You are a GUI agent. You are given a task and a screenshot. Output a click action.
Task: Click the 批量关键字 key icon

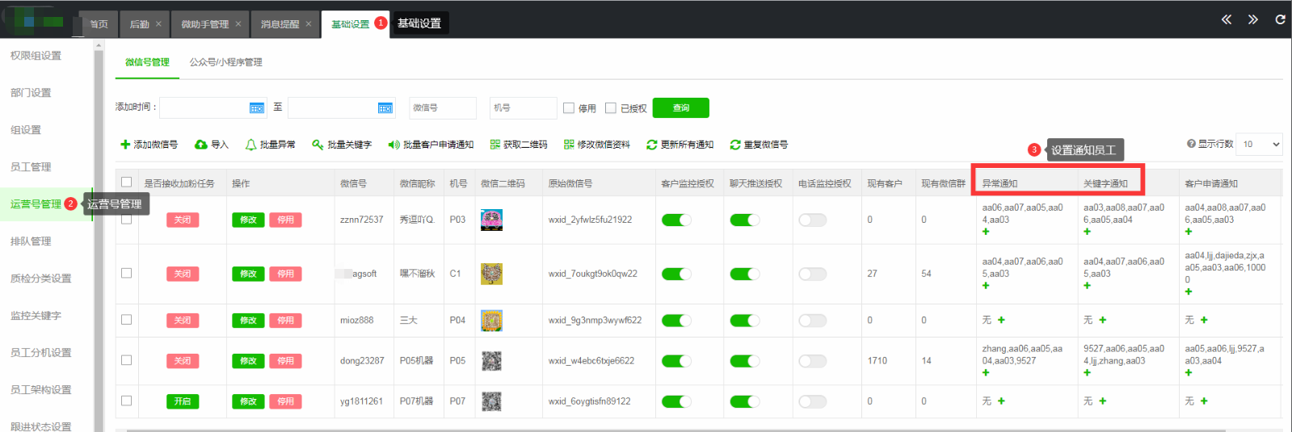[x=318, y=145]
